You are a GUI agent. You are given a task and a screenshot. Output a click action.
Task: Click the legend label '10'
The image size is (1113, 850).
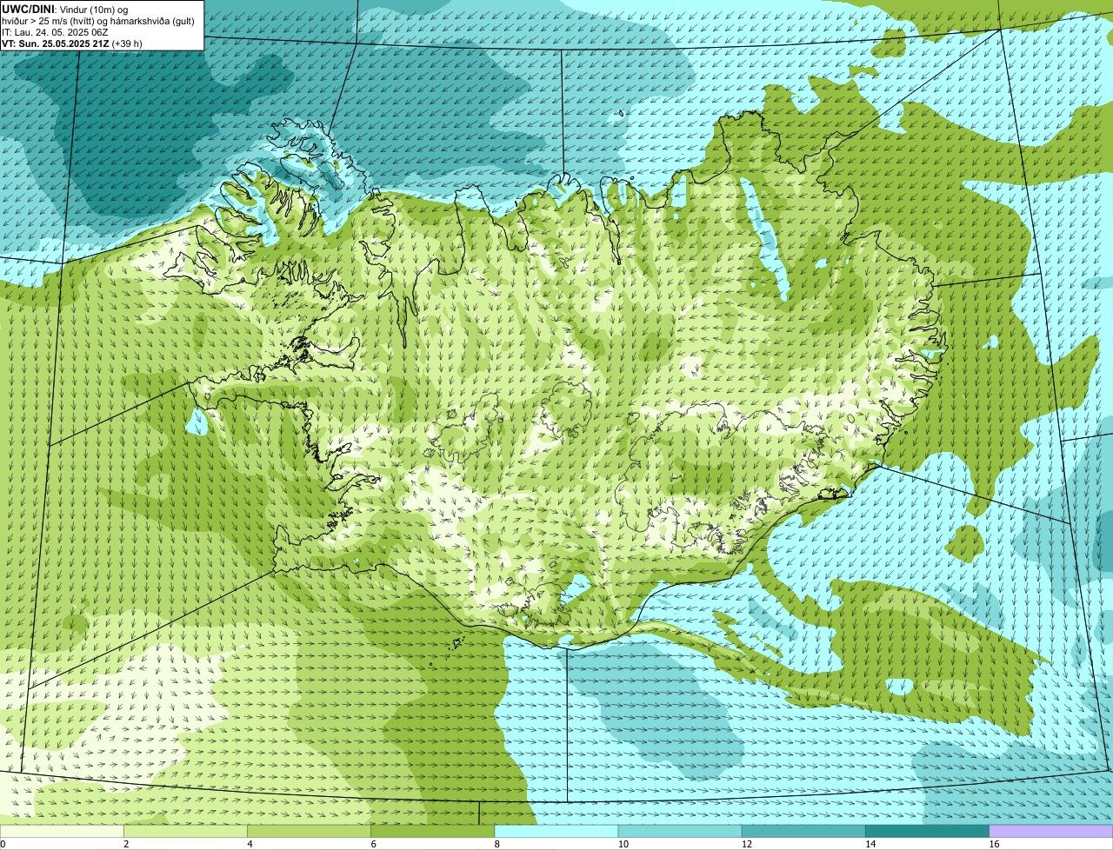[623, 844]
